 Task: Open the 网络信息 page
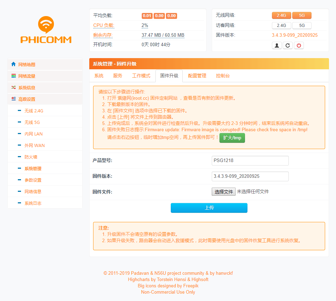tap(45, 191)
